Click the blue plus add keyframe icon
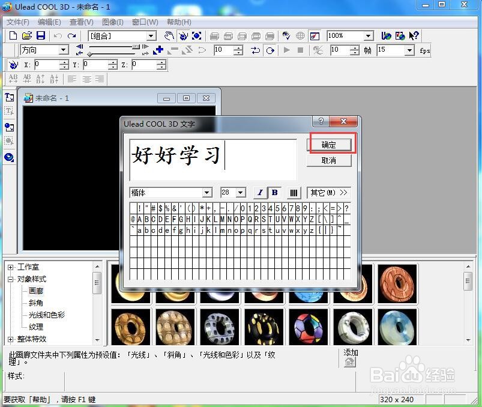482x407 pixels. pyautogui.click(x=158, y=50)
